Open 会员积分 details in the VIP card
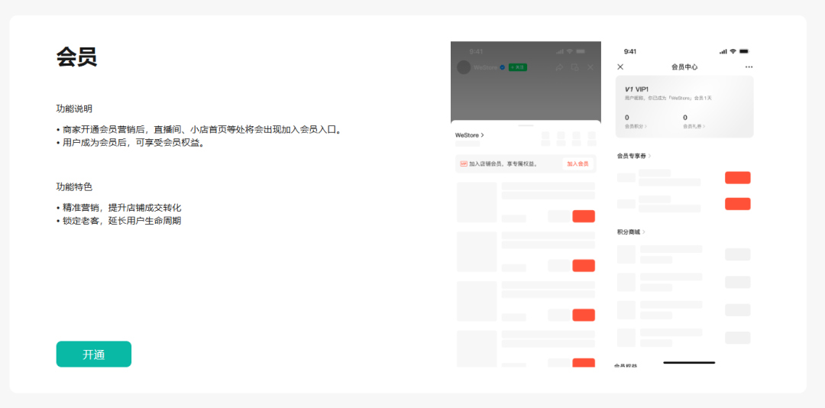 click(x=636, y=126)
